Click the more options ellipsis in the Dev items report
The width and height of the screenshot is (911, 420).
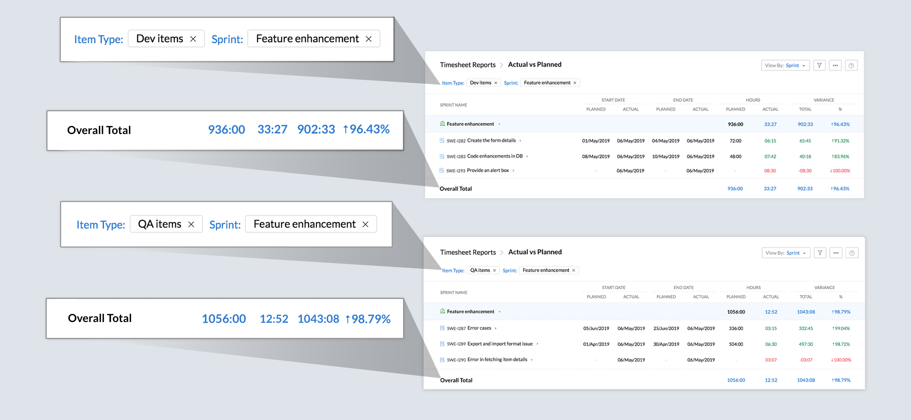pos(835,65)
